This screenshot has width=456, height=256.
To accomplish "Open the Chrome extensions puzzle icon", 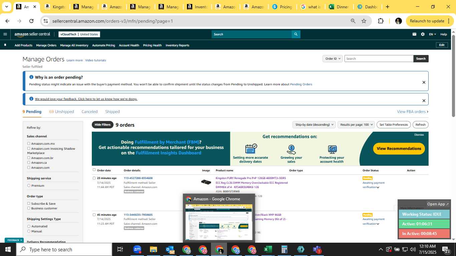I will [x=381, y=21].
